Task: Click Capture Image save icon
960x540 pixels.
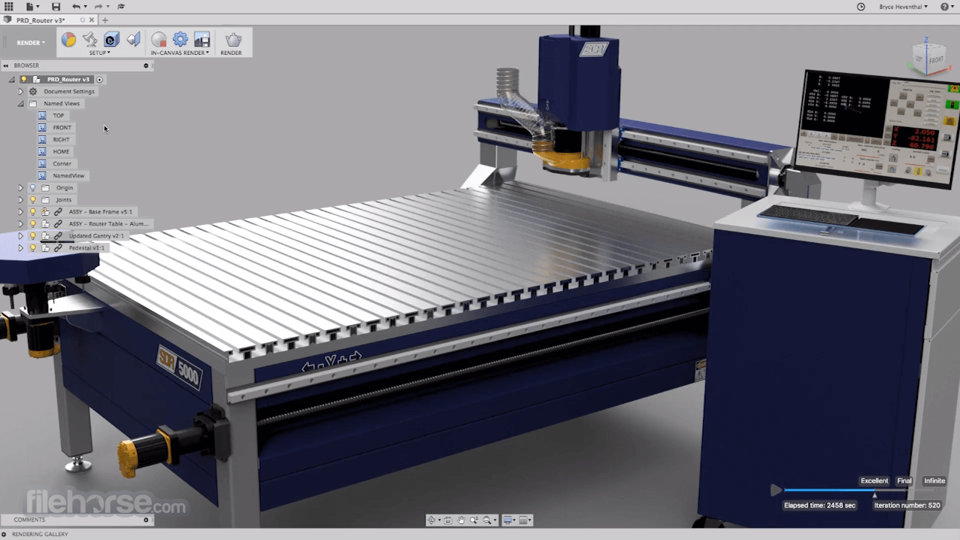Action: pos(201,40)
